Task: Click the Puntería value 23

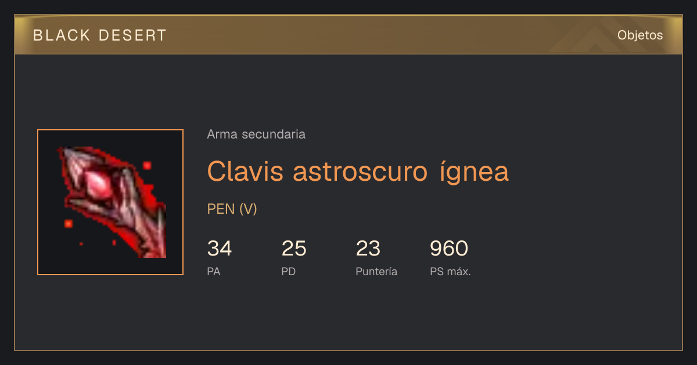Action: click(x=368, y=249)
